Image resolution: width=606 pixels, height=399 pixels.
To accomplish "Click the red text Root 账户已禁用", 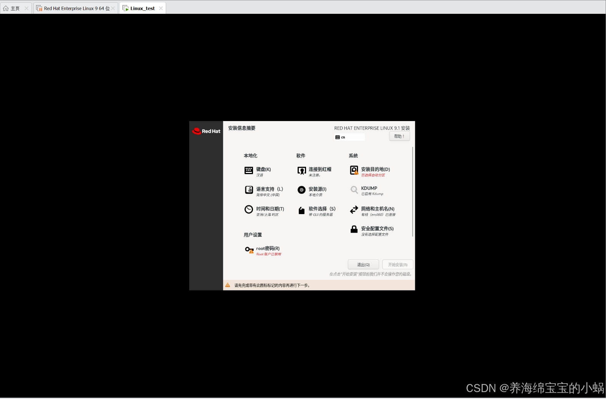I will tap(269, 254).
